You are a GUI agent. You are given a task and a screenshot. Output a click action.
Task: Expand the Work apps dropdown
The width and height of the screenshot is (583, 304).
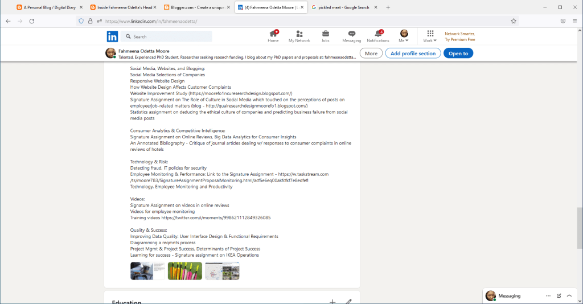coord(430,37)
